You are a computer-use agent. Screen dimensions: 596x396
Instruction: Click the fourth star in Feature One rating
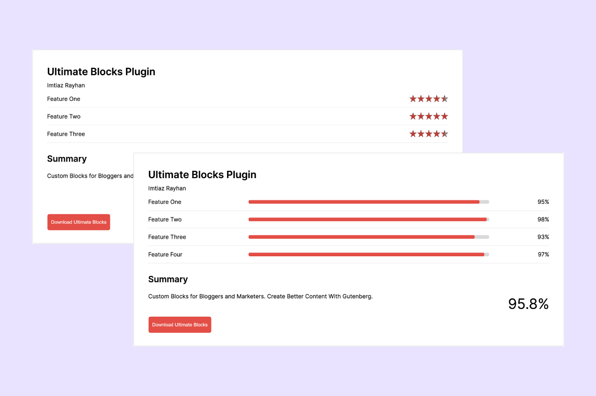(x=437, y=98)
